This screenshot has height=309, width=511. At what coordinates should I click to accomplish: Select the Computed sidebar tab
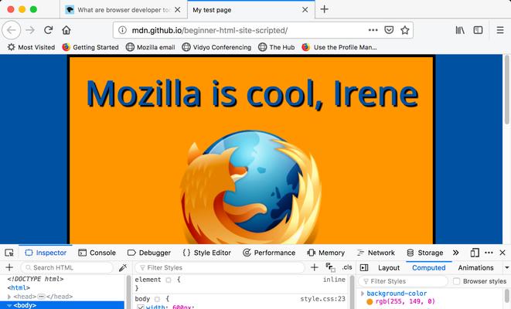click(428, 267)
